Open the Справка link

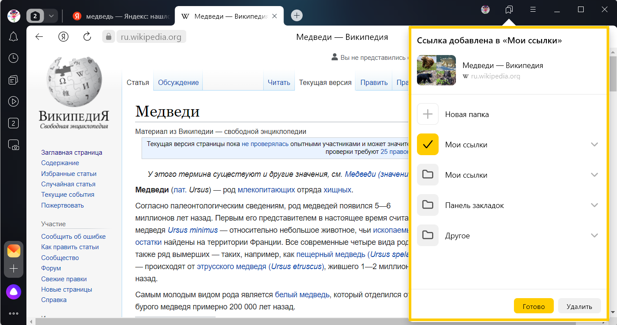pyautogui.click(x=54, y=300)
